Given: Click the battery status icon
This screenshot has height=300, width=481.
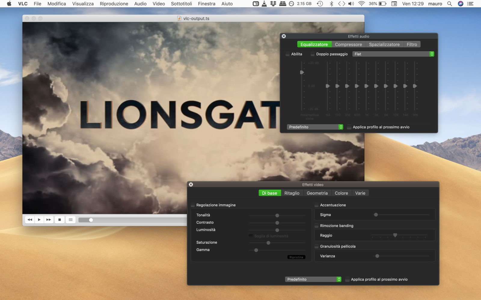Looking at the screenshot, I should [383, 4].
